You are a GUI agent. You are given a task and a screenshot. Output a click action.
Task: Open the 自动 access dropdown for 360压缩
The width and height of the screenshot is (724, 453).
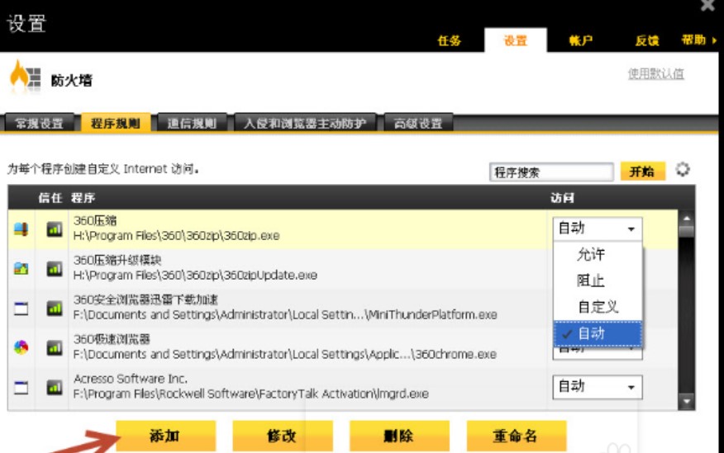[x=597, y=229]
